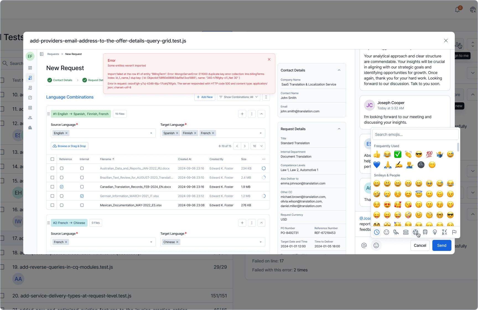Click the globe language icon
Screen dimensions: 478x310
[x=473, y=10]
